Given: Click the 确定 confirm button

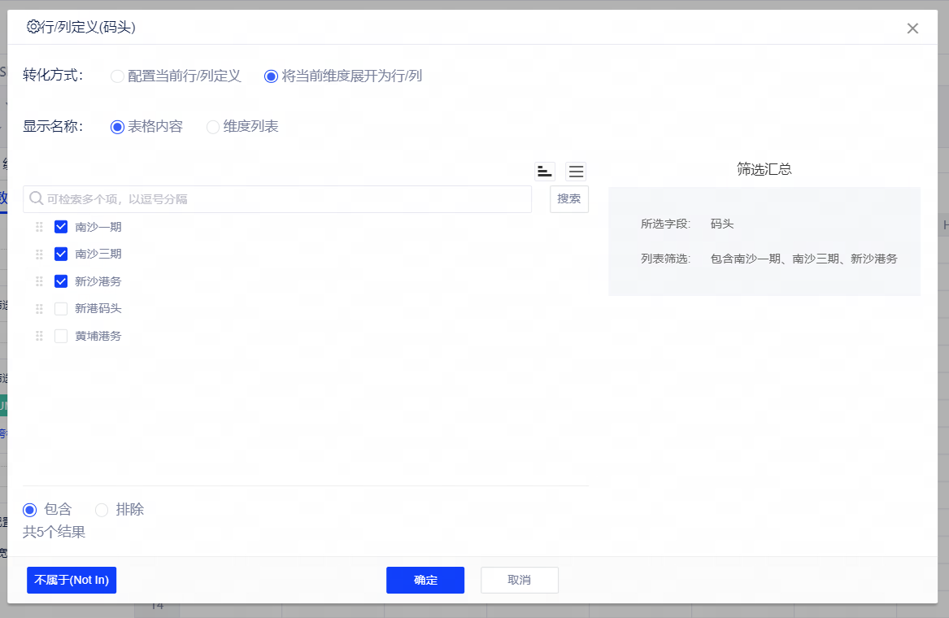Looking at the screenshot, I should coord(424,580).
